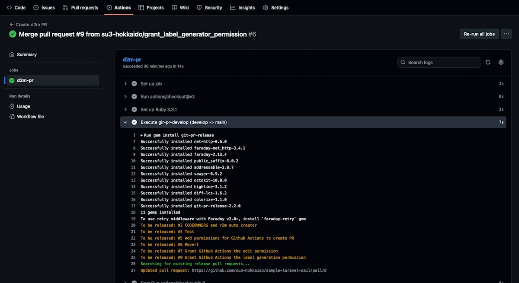Viewport: 519px width, 283px height.
Task: Click the check icon beside Run actions/checkout@v2
Action: click(x=134, y=97)
